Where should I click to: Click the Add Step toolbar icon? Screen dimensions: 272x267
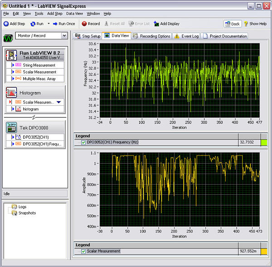click(x=6, y=24)
